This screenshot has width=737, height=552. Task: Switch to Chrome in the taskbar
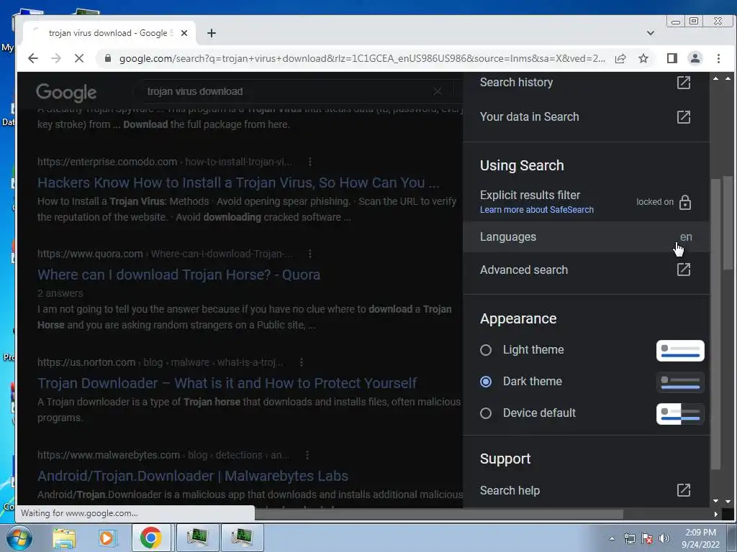coord(150,538)
